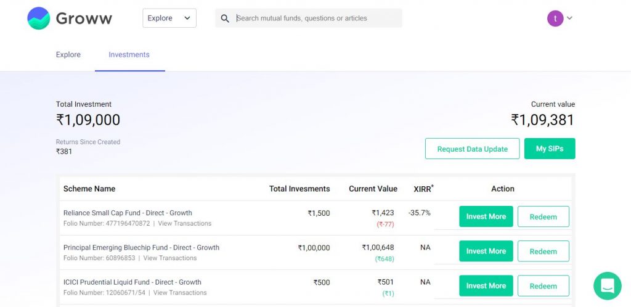
Task: Click the ₹1,00,648 current value cell
Action: [378, 247]
